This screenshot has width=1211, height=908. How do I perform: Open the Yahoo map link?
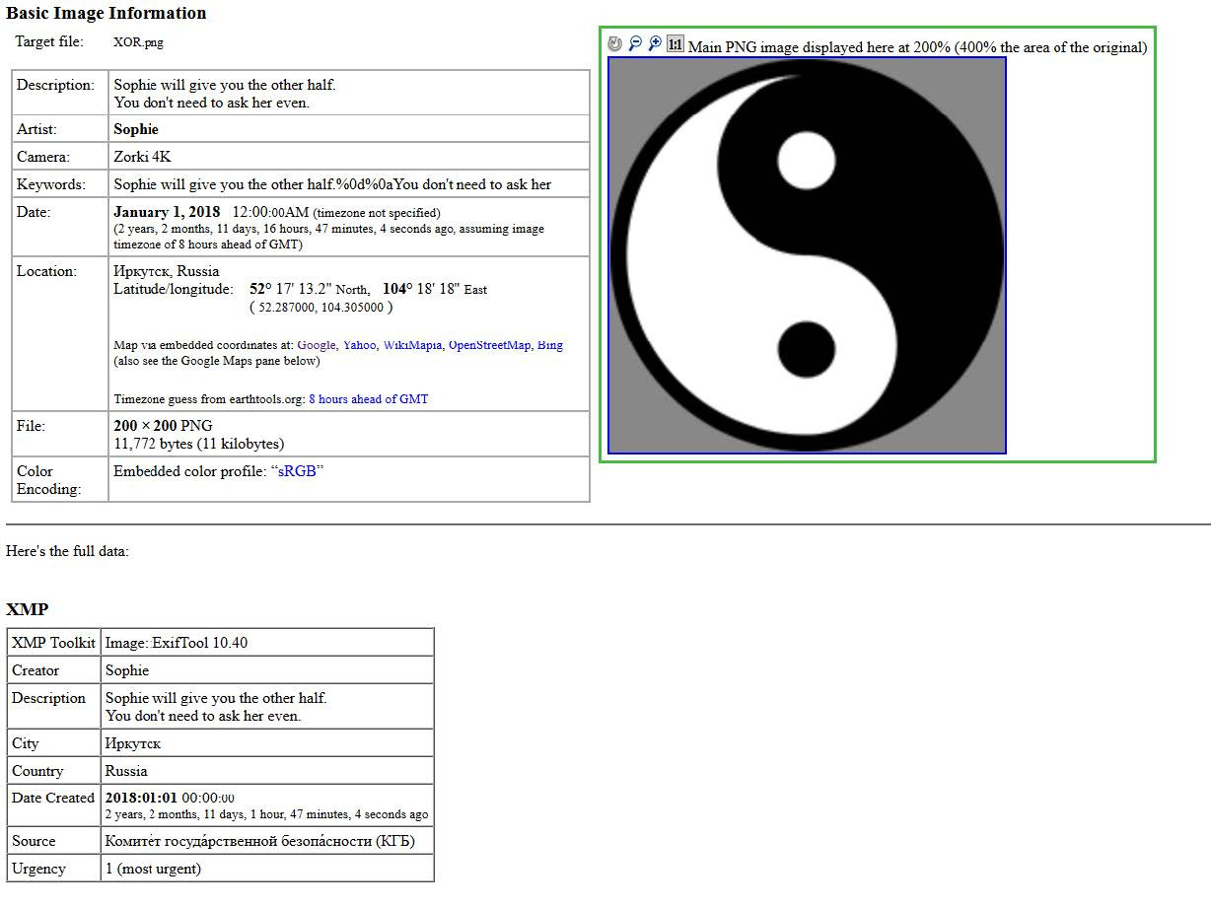360,345
